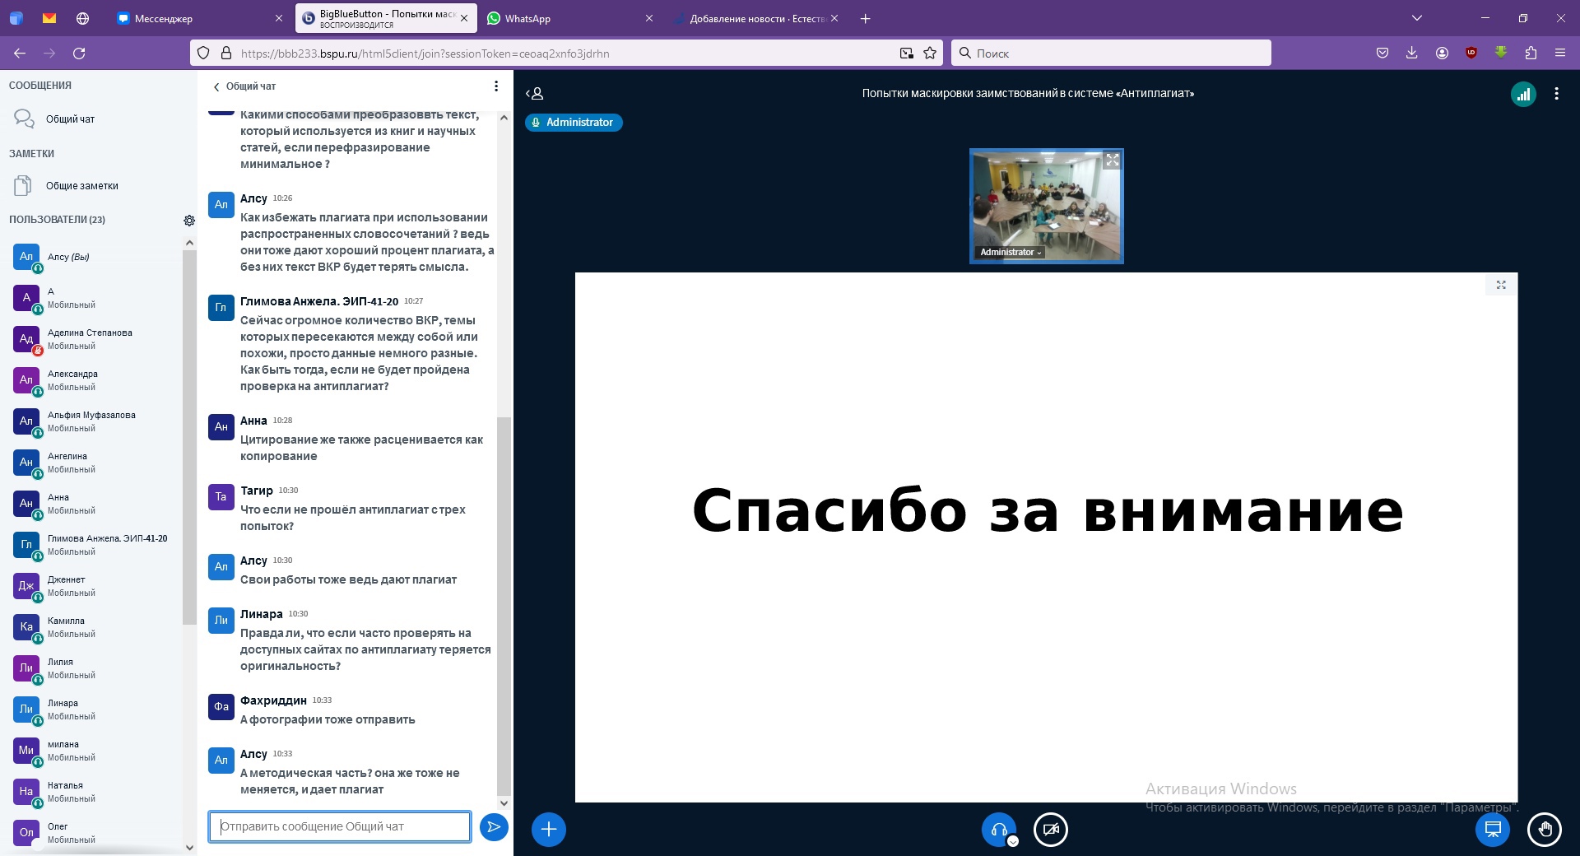The height and width of the screenshot is (856, 1580).
Task: Switch to the Мессенджер browser tab
Action: 163,19
